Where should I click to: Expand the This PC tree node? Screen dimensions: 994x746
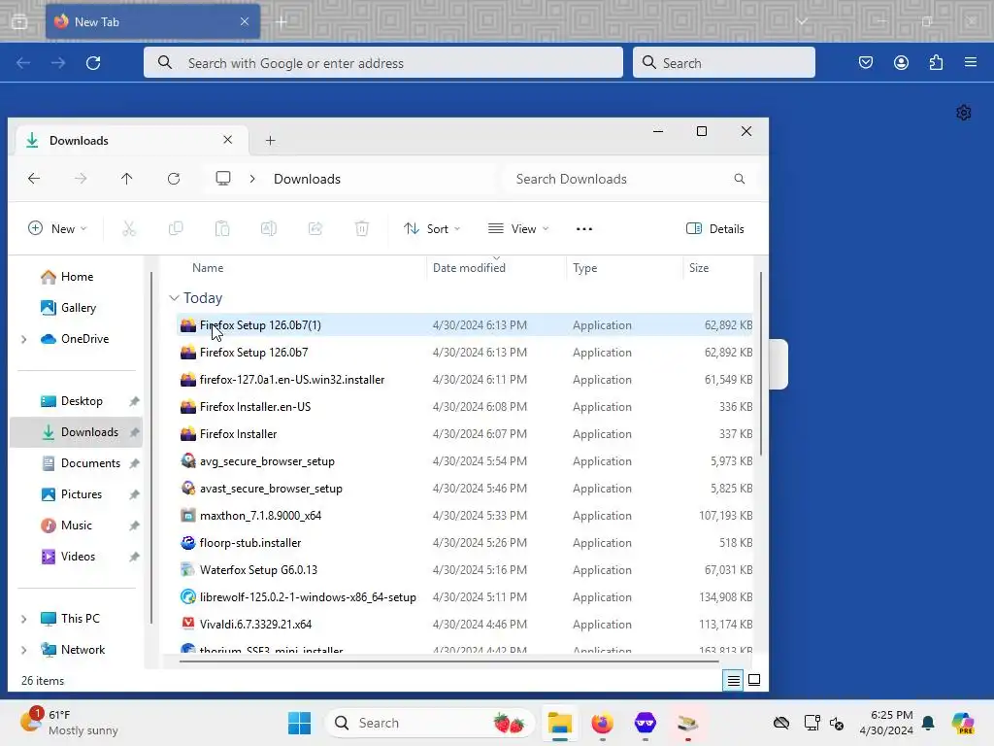24,619
